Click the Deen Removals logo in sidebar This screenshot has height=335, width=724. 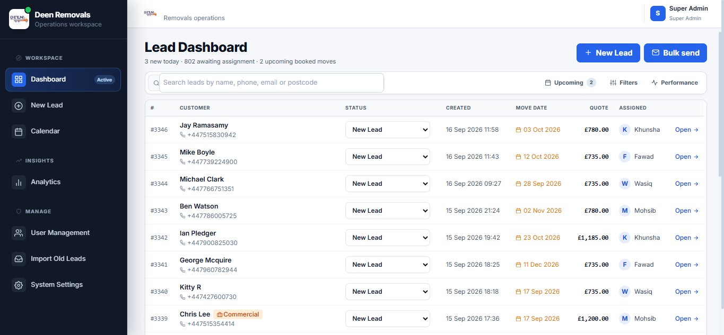19,19
